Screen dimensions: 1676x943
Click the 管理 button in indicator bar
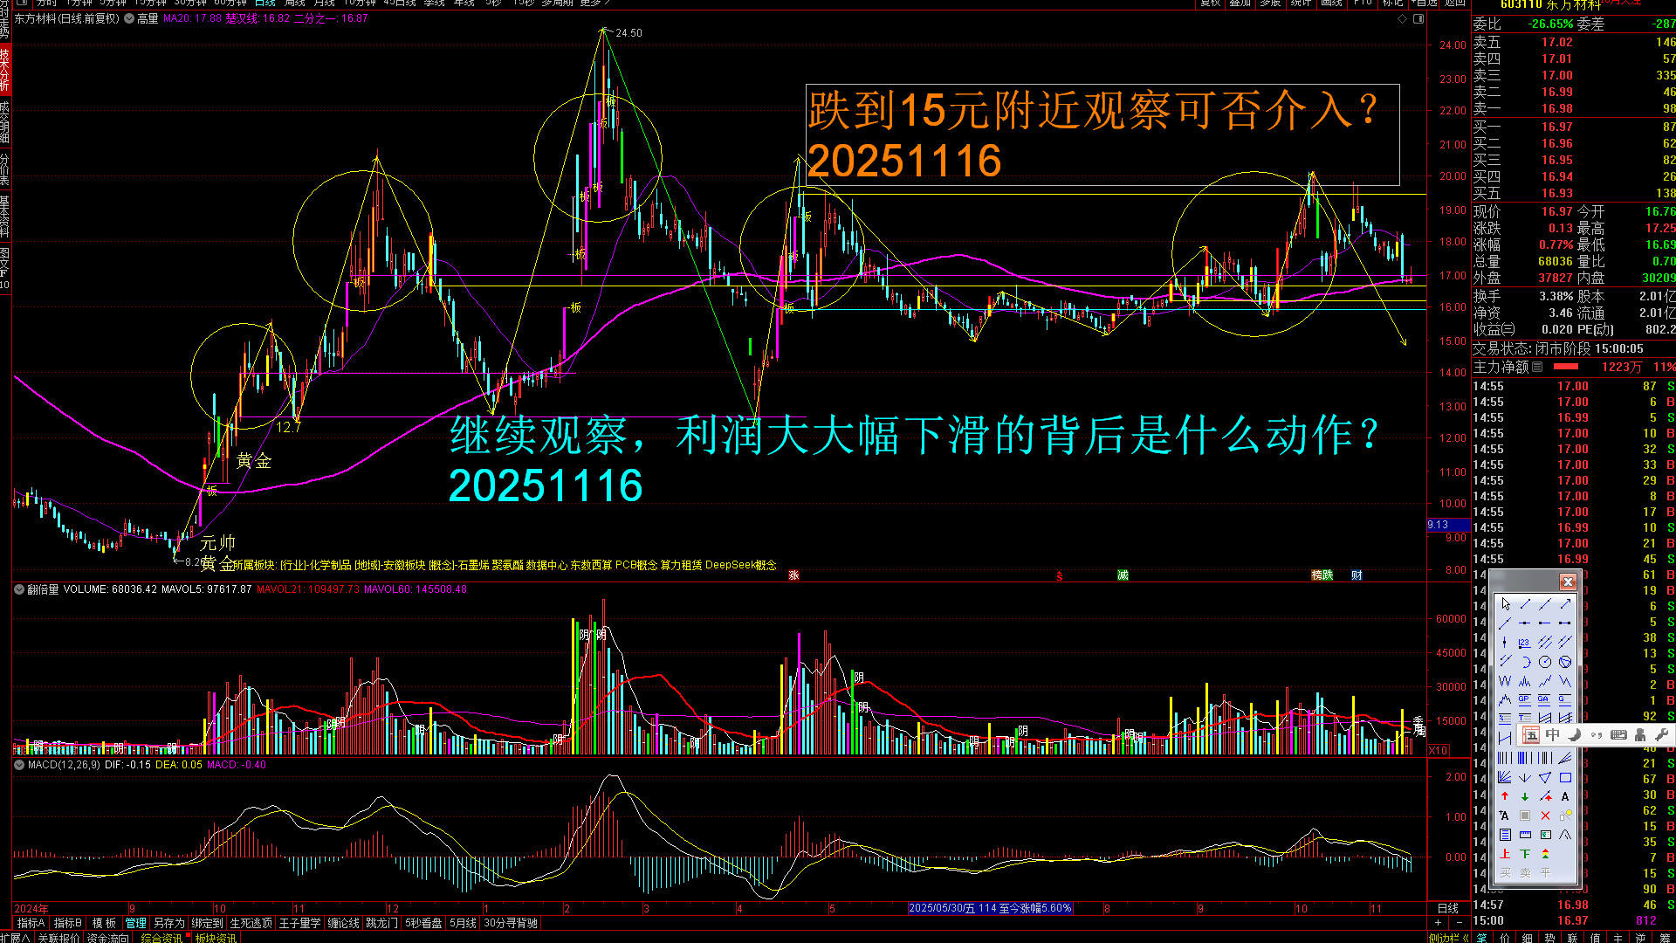(135, 923)
